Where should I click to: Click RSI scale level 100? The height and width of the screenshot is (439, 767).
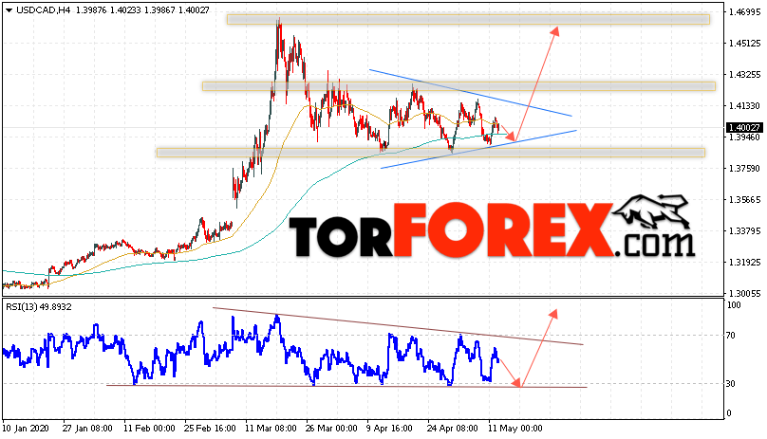coord(734,305)
